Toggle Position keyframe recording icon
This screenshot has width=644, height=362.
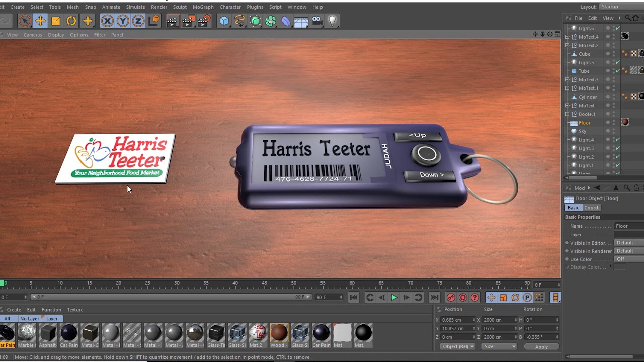point(491,298)
